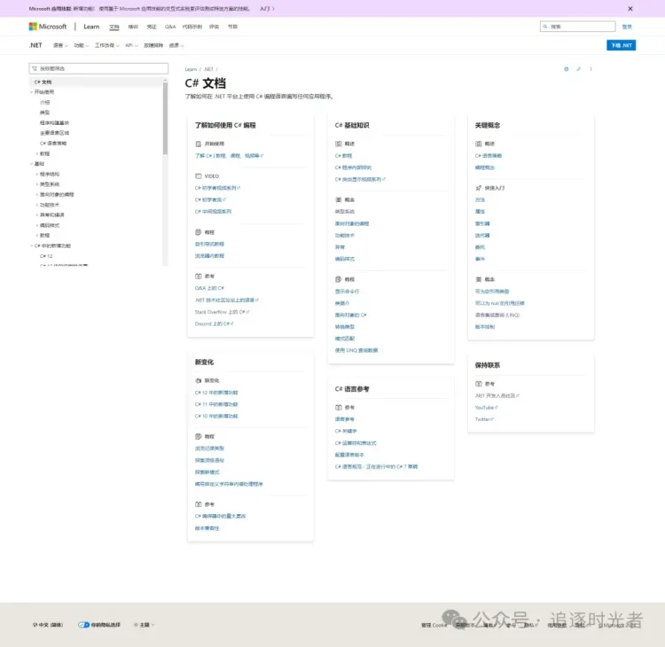665x647 pixels.
Task: Click the theme sun icon in the footer
Action: pos(136,625)
